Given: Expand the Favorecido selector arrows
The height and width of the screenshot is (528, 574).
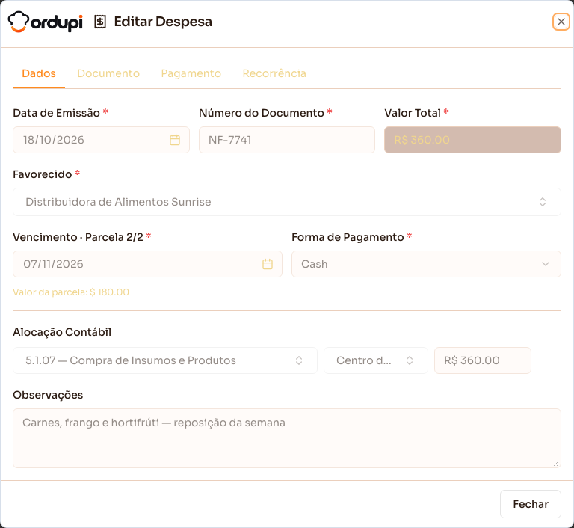Looking at the screenshot, I should [543, 202].
